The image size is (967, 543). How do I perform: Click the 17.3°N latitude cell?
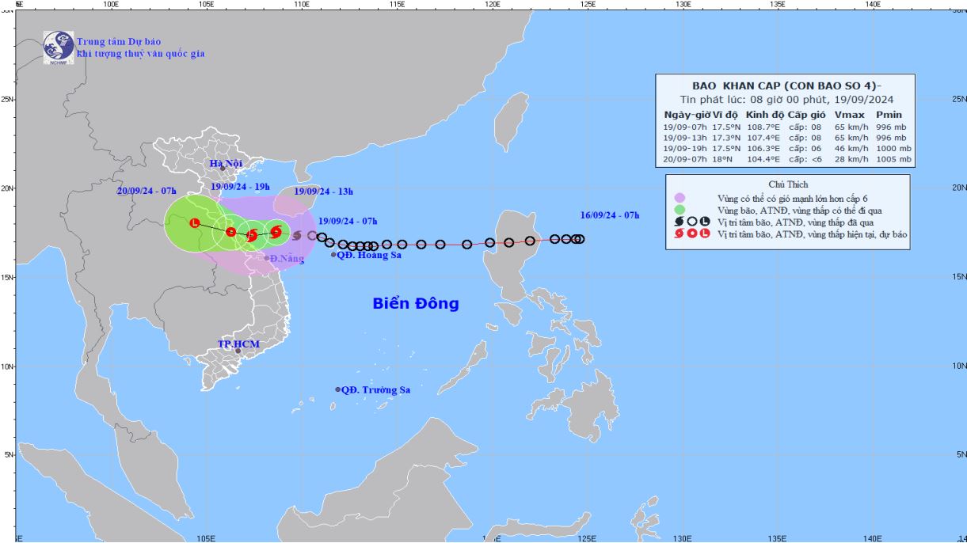(727, 138)
